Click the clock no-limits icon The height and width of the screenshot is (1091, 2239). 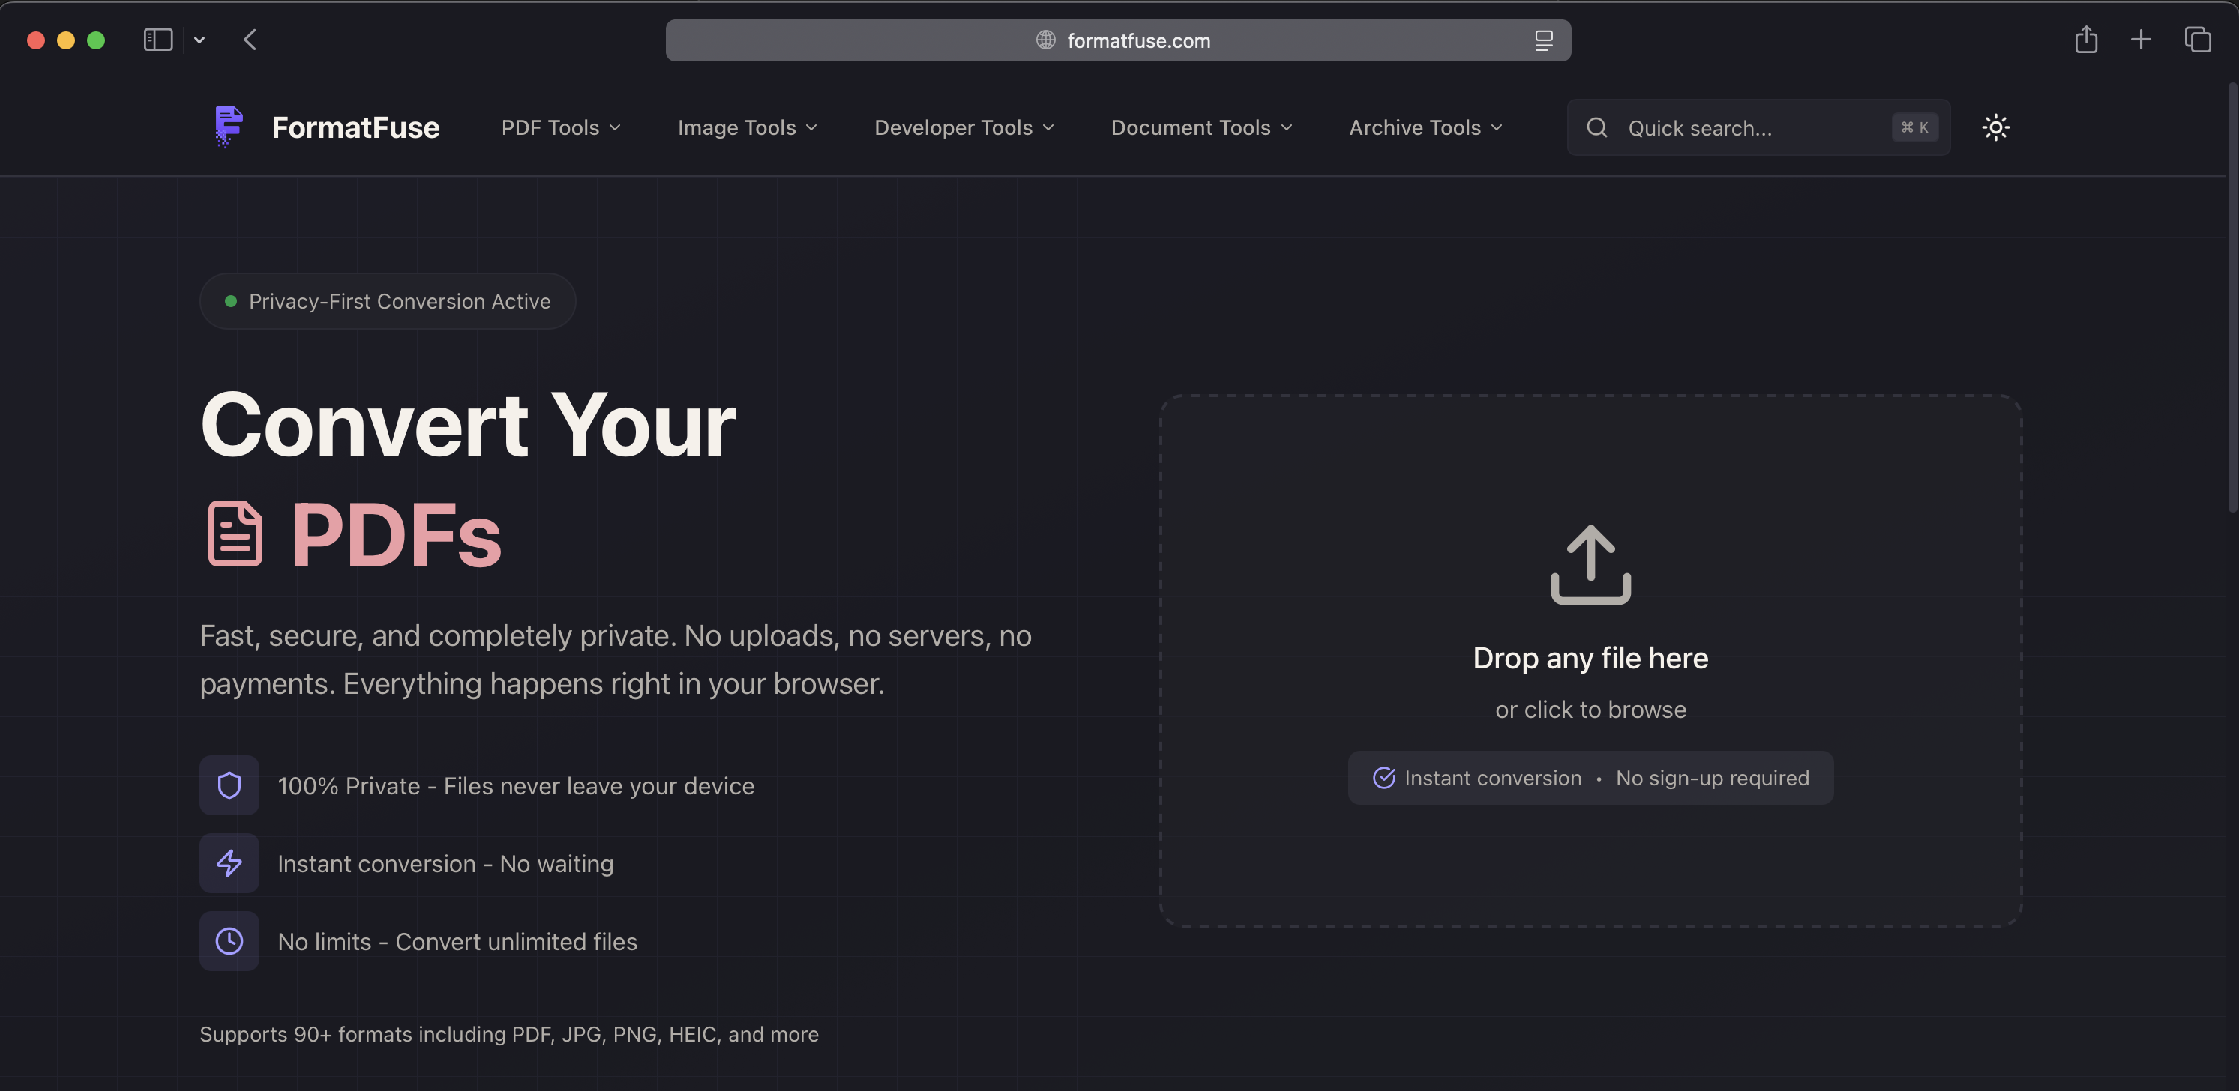[229, 940]
